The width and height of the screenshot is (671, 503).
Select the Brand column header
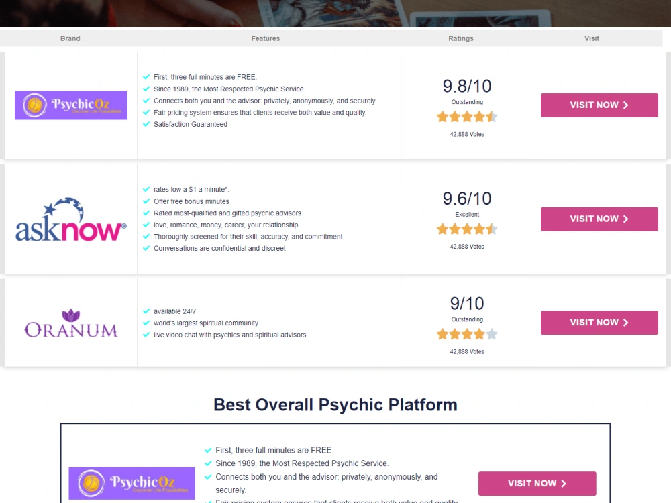tap(70, 38)
